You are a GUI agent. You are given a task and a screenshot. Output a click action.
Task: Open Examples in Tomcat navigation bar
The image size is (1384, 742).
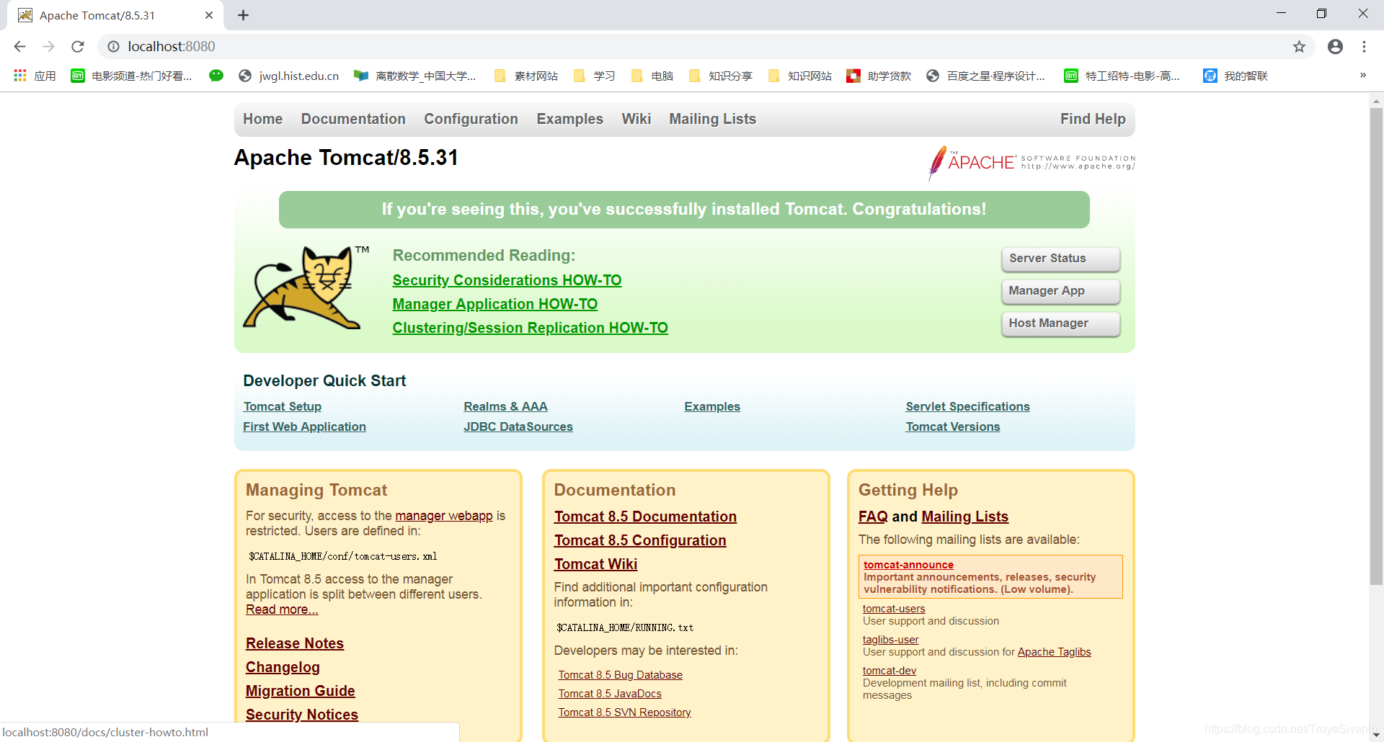click(569, 119)
